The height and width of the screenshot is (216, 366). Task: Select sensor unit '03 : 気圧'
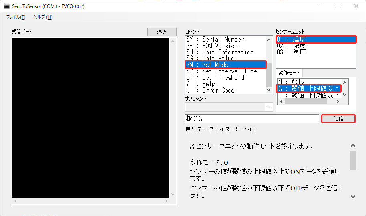[316, 52]
